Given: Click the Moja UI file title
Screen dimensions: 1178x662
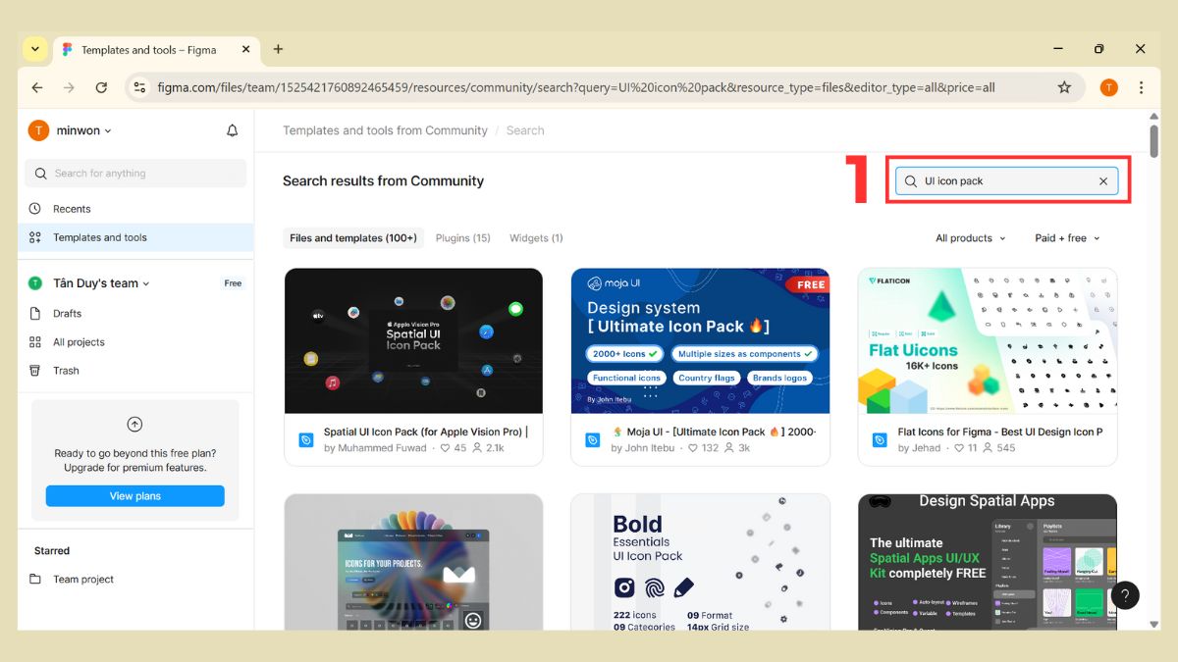Looking at the screenshot, I should coord(713,432).
